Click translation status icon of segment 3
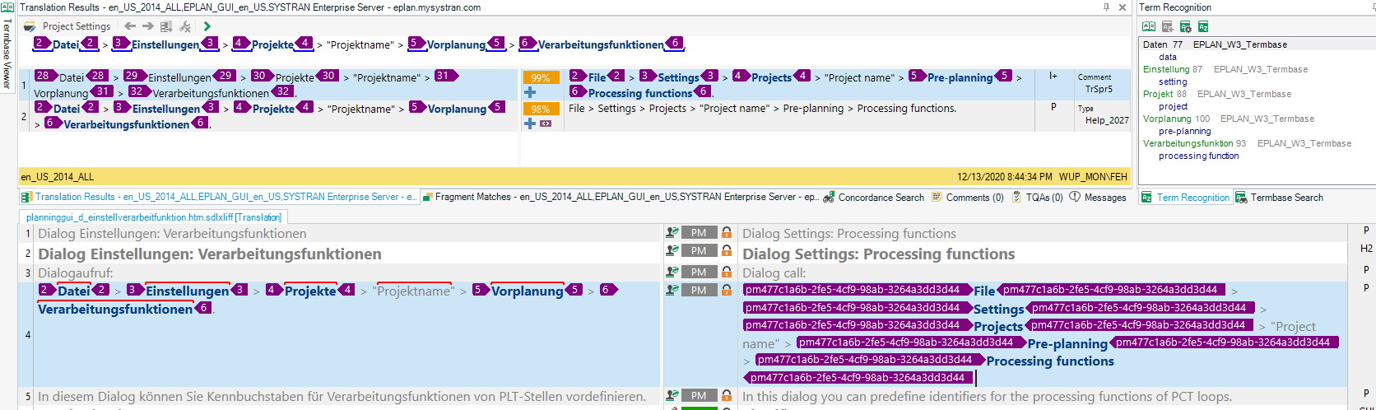 672,272
